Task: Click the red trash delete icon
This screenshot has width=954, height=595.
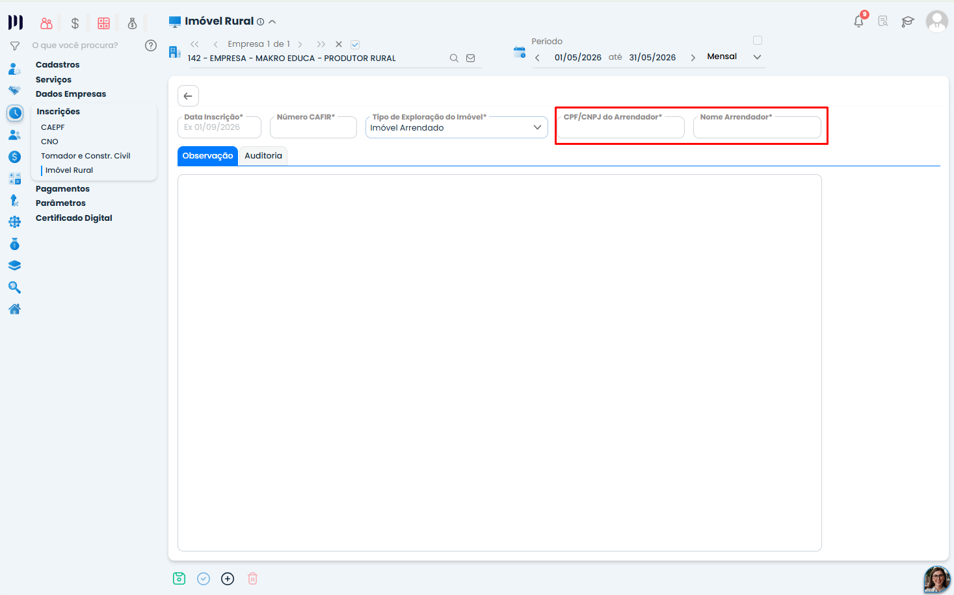Action: click(x=253, y=579)
